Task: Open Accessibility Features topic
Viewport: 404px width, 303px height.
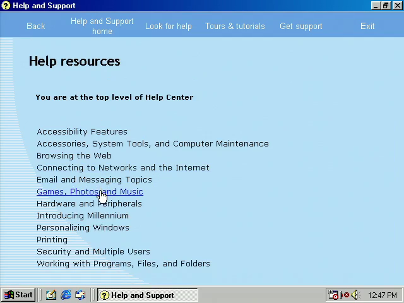Action: pyautogui.click(x=82, y=132)
